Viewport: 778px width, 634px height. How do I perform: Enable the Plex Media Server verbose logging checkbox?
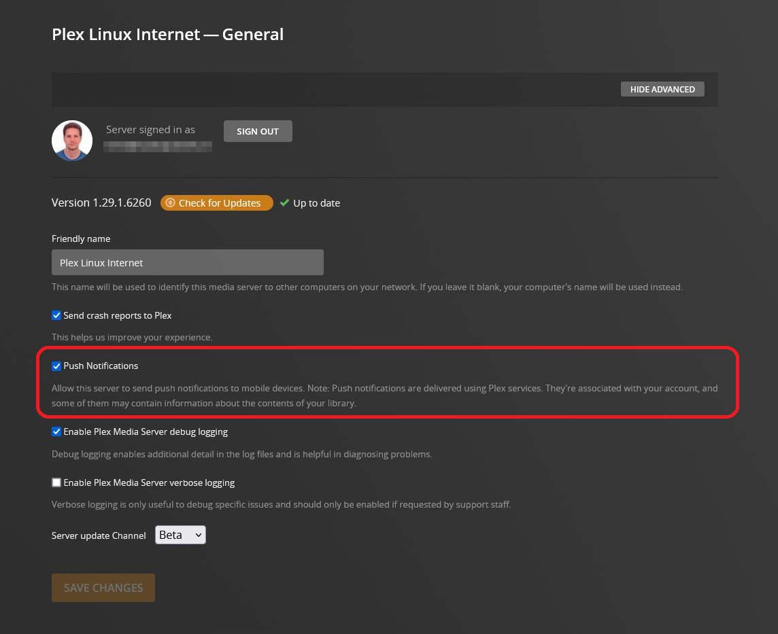[x=56, y=482]
